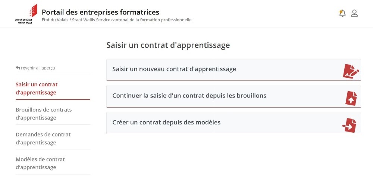Click the 'Portail des entreprises formatrices' title
The width and height of the screenshot is (373, 179).
coord(100,12)
